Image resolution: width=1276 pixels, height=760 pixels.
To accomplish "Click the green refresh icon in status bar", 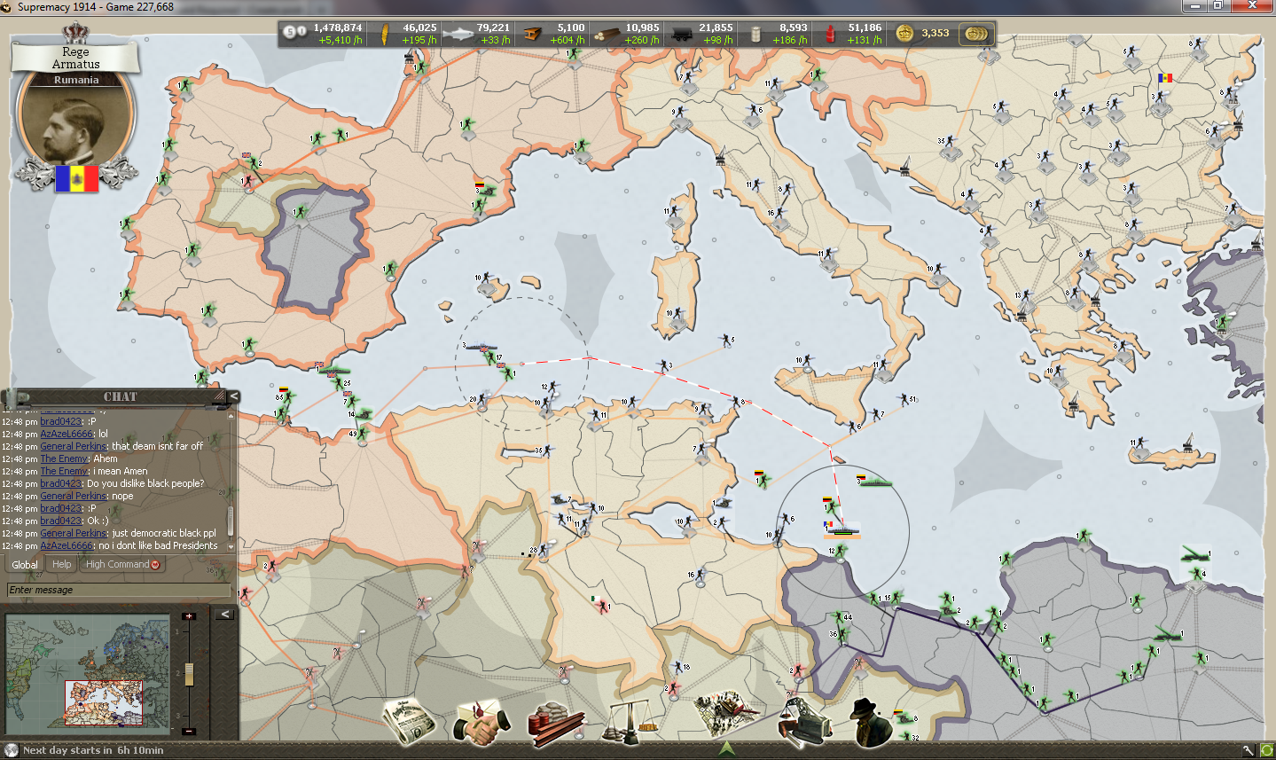I will (1266, 751).
